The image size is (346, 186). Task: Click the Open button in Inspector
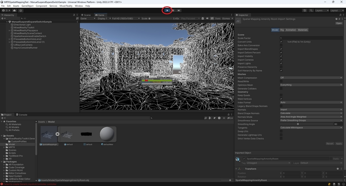pyautogui.click(x=339, y=23)
